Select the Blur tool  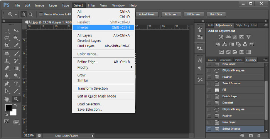click(x=7, y=76)
